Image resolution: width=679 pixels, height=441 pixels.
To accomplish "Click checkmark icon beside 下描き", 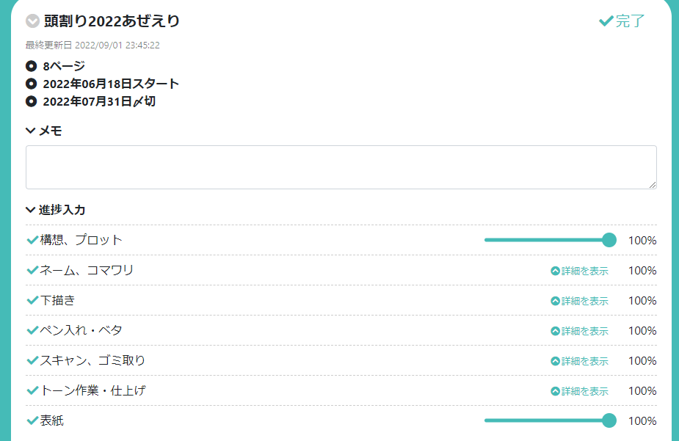I will click(32, 300).
